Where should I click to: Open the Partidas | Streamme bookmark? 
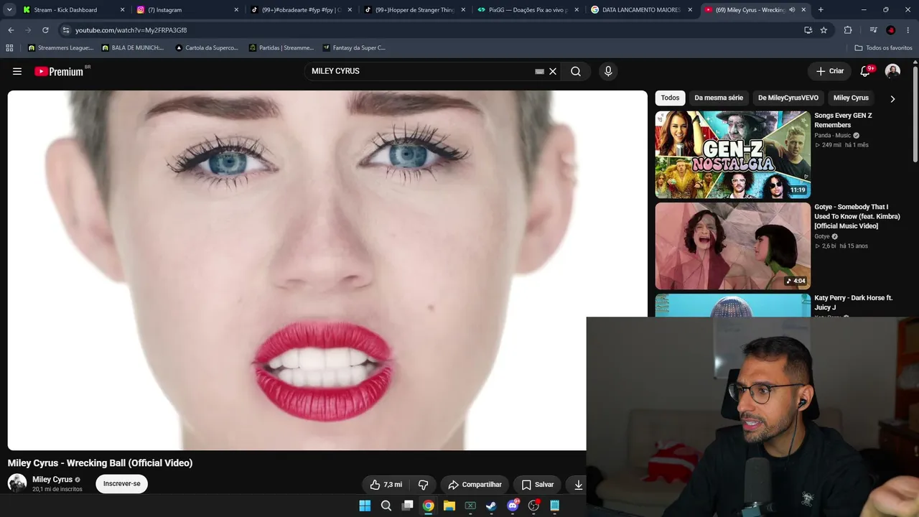(x=281, y=48)
